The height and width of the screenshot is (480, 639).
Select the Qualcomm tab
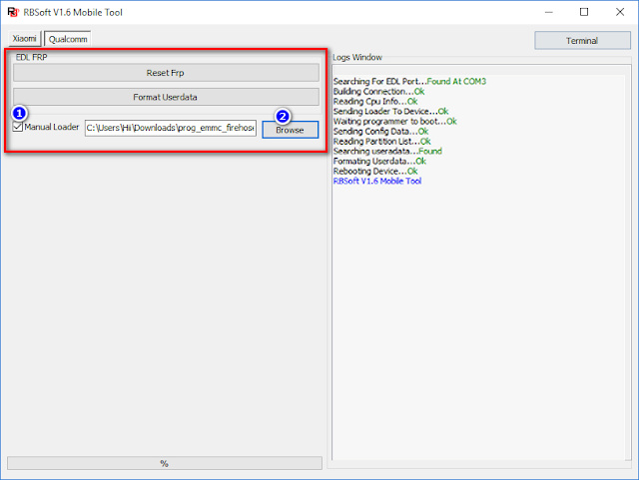(x=68, y=39)
